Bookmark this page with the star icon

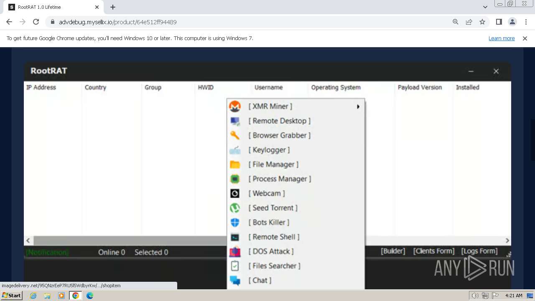(482, 22)
